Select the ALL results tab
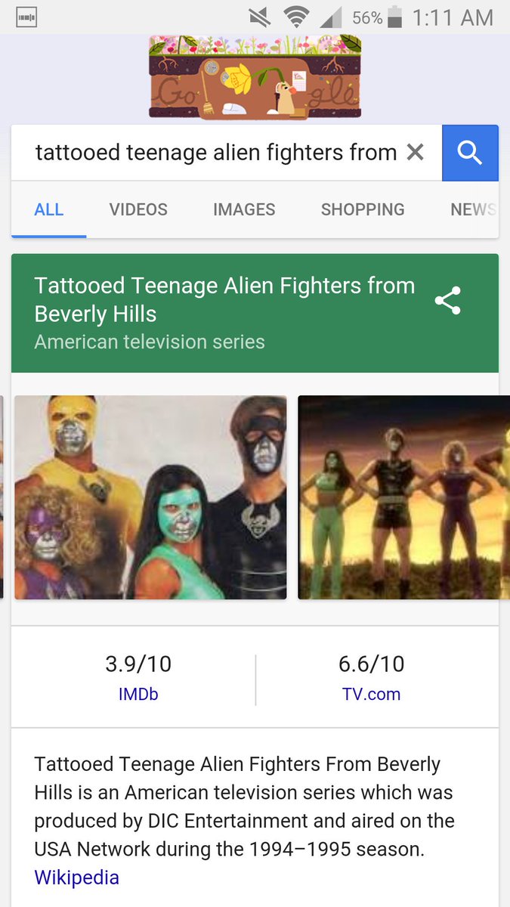The width and height of the screenshot is (510, 907). 49,209
